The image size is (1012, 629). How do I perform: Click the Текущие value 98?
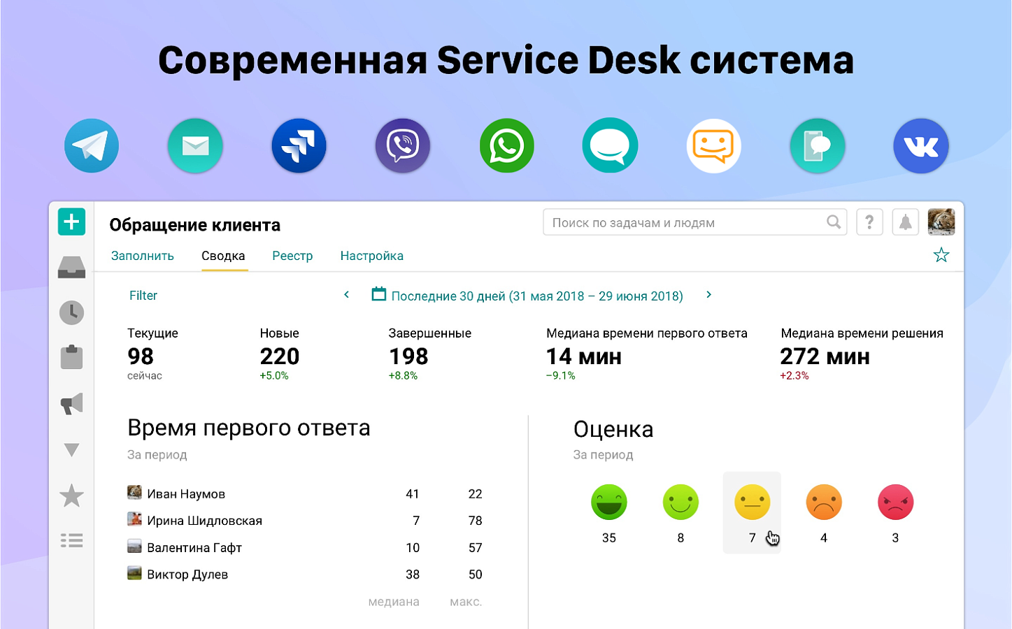coord(141,356)
